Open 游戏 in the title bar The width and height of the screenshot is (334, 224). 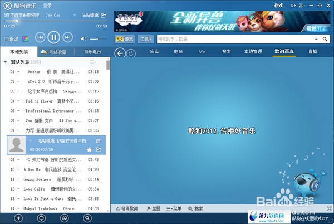pos(278,6)
